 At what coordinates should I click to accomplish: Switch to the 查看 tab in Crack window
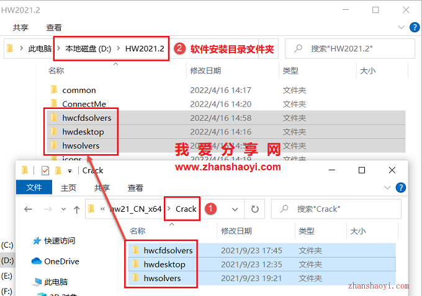(x=135, y=188)
